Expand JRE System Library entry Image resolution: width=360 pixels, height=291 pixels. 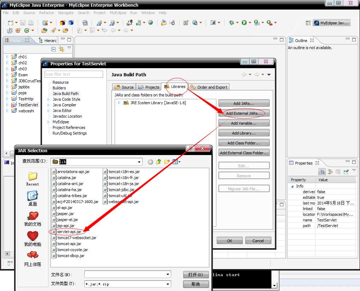click(x=119, y=103)
